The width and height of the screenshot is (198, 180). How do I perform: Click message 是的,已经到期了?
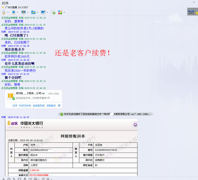[x=17, y=42]
